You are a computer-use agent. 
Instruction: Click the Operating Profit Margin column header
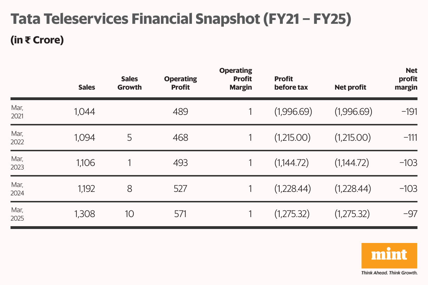pos(236,79)
